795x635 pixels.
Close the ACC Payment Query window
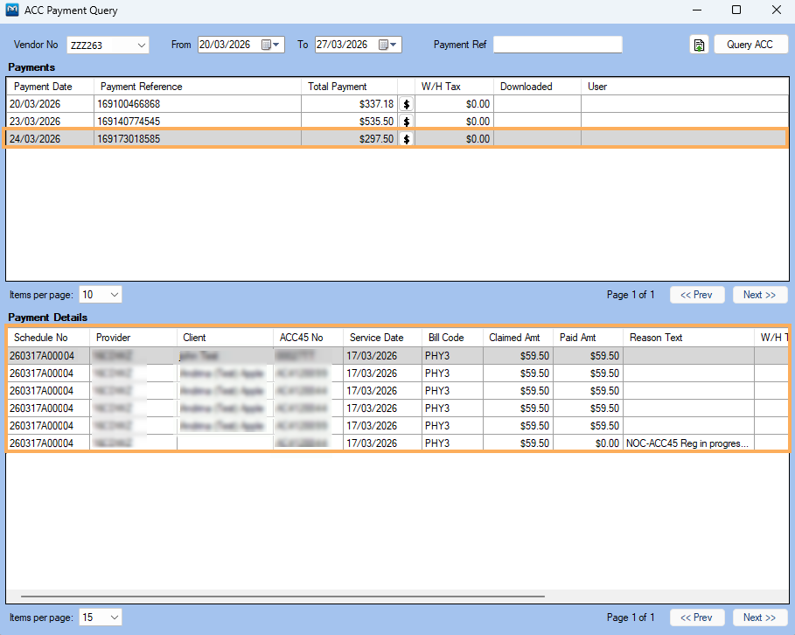777,10
